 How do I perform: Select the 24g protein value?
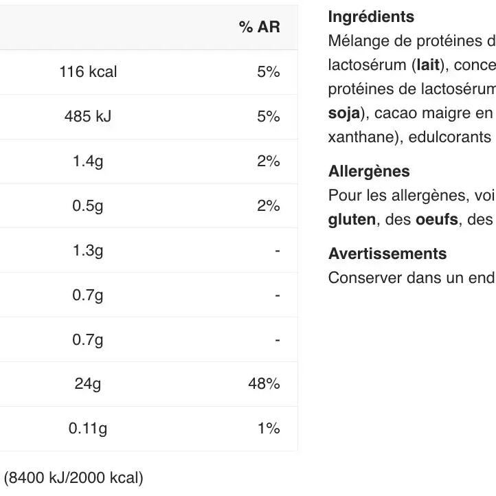click(x=88, y=384)
